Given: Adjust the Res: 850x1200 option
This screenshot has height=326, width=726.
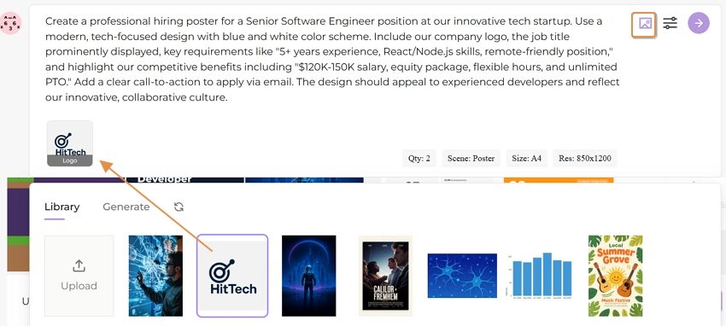Looking at the screenshot, I should click(x=585, y=158).
